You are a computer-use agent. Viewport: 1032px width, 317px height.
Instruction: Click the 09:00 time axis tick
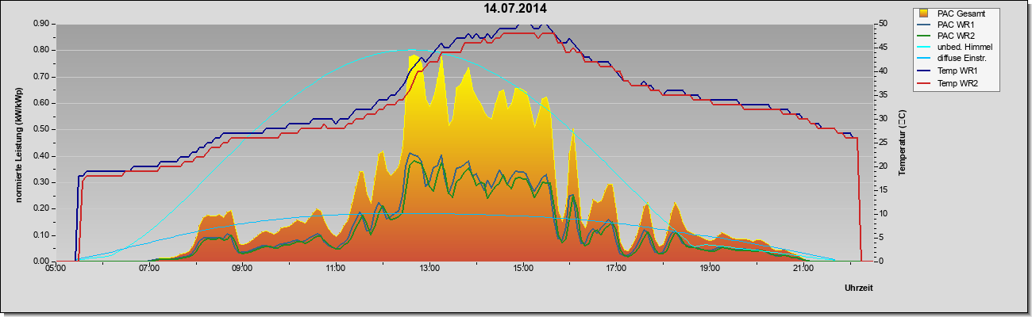(242, 269)
